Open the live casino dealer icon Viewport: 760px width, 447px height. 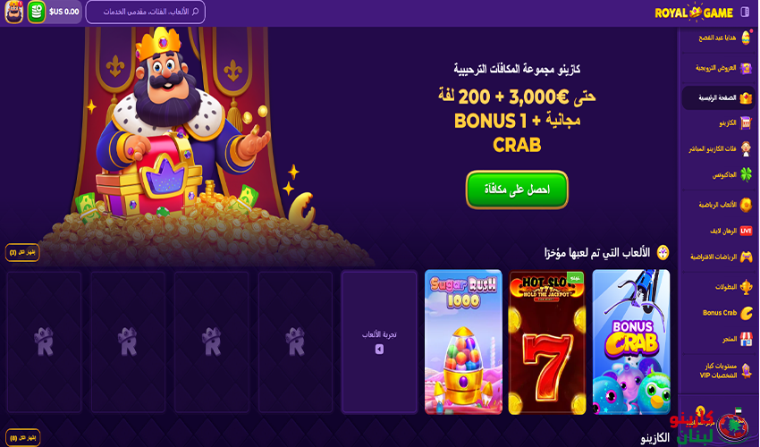point(746,148)
